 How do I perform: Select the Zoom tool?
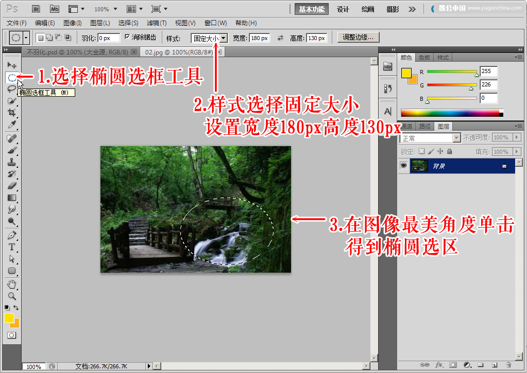click(x=12, y=296)
